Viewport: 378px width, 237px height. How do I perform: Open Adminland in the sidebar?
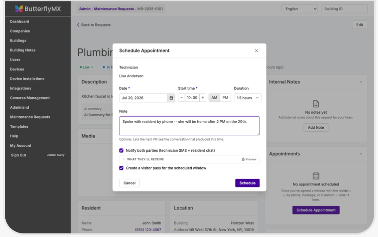tap(19, 107)
